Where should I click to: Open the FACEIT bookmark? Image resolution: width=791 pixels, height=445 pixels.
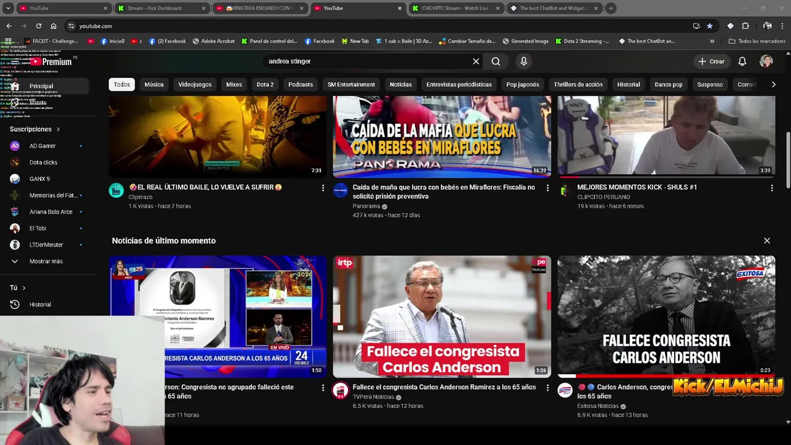coord(51,41)
